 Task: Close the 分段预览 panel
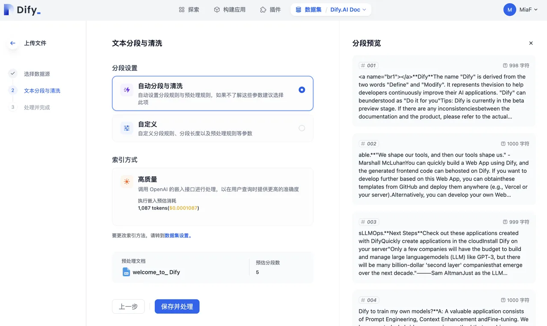531,43
